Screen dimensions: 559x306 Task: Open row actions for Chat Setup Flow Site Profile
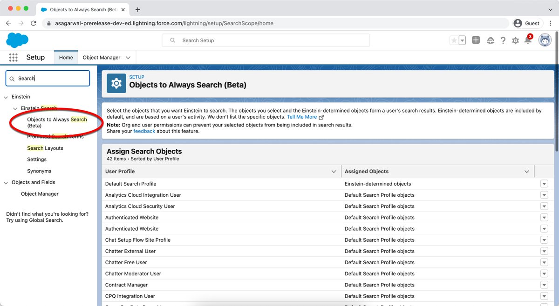pyautogui.click(x=544, y=240)
